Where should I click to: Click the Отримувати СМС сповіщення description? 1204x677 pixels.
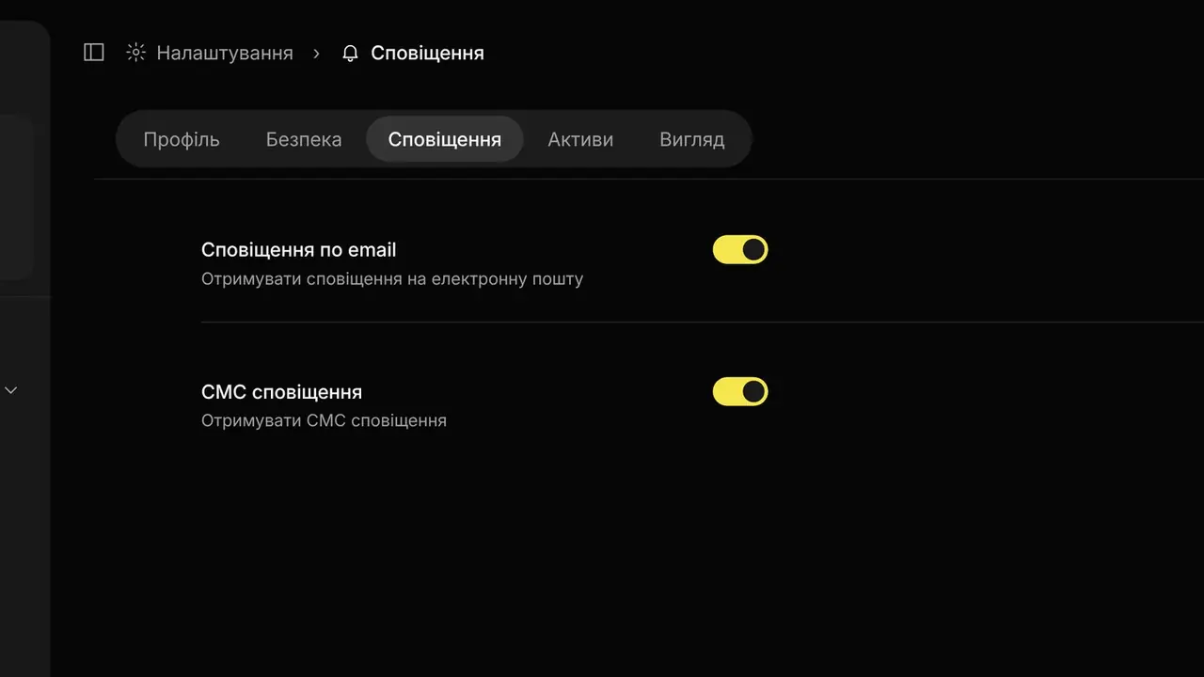pos(324,420)
